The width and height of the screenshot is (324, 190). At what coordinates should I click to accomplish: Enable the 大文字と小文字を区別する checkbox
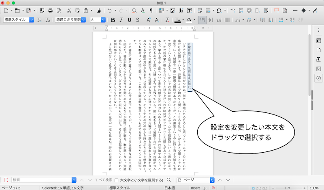pos(117,180)
